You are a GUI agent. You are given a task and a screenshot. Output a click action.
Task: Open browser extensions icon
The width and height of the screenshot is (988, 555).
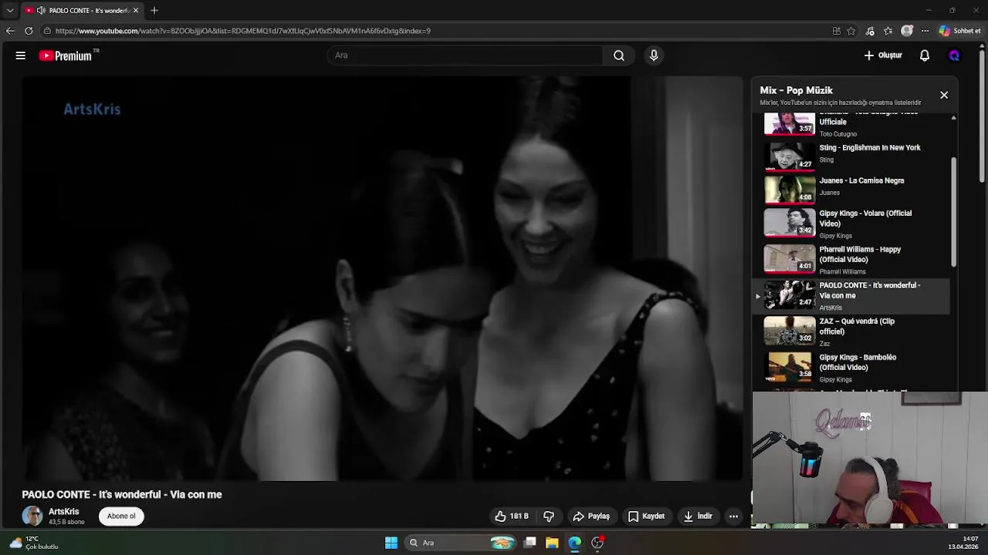pos(870,31)
